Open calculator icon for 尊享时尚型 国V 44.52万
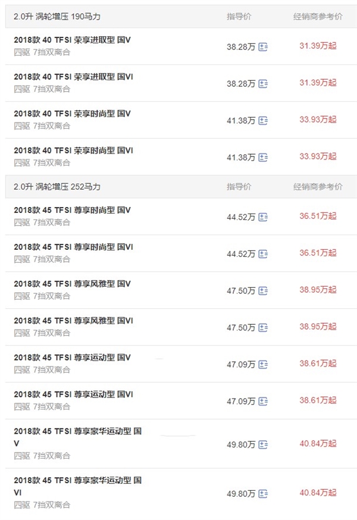The width and height of the screenshot is (357, 520). [263, 217]
